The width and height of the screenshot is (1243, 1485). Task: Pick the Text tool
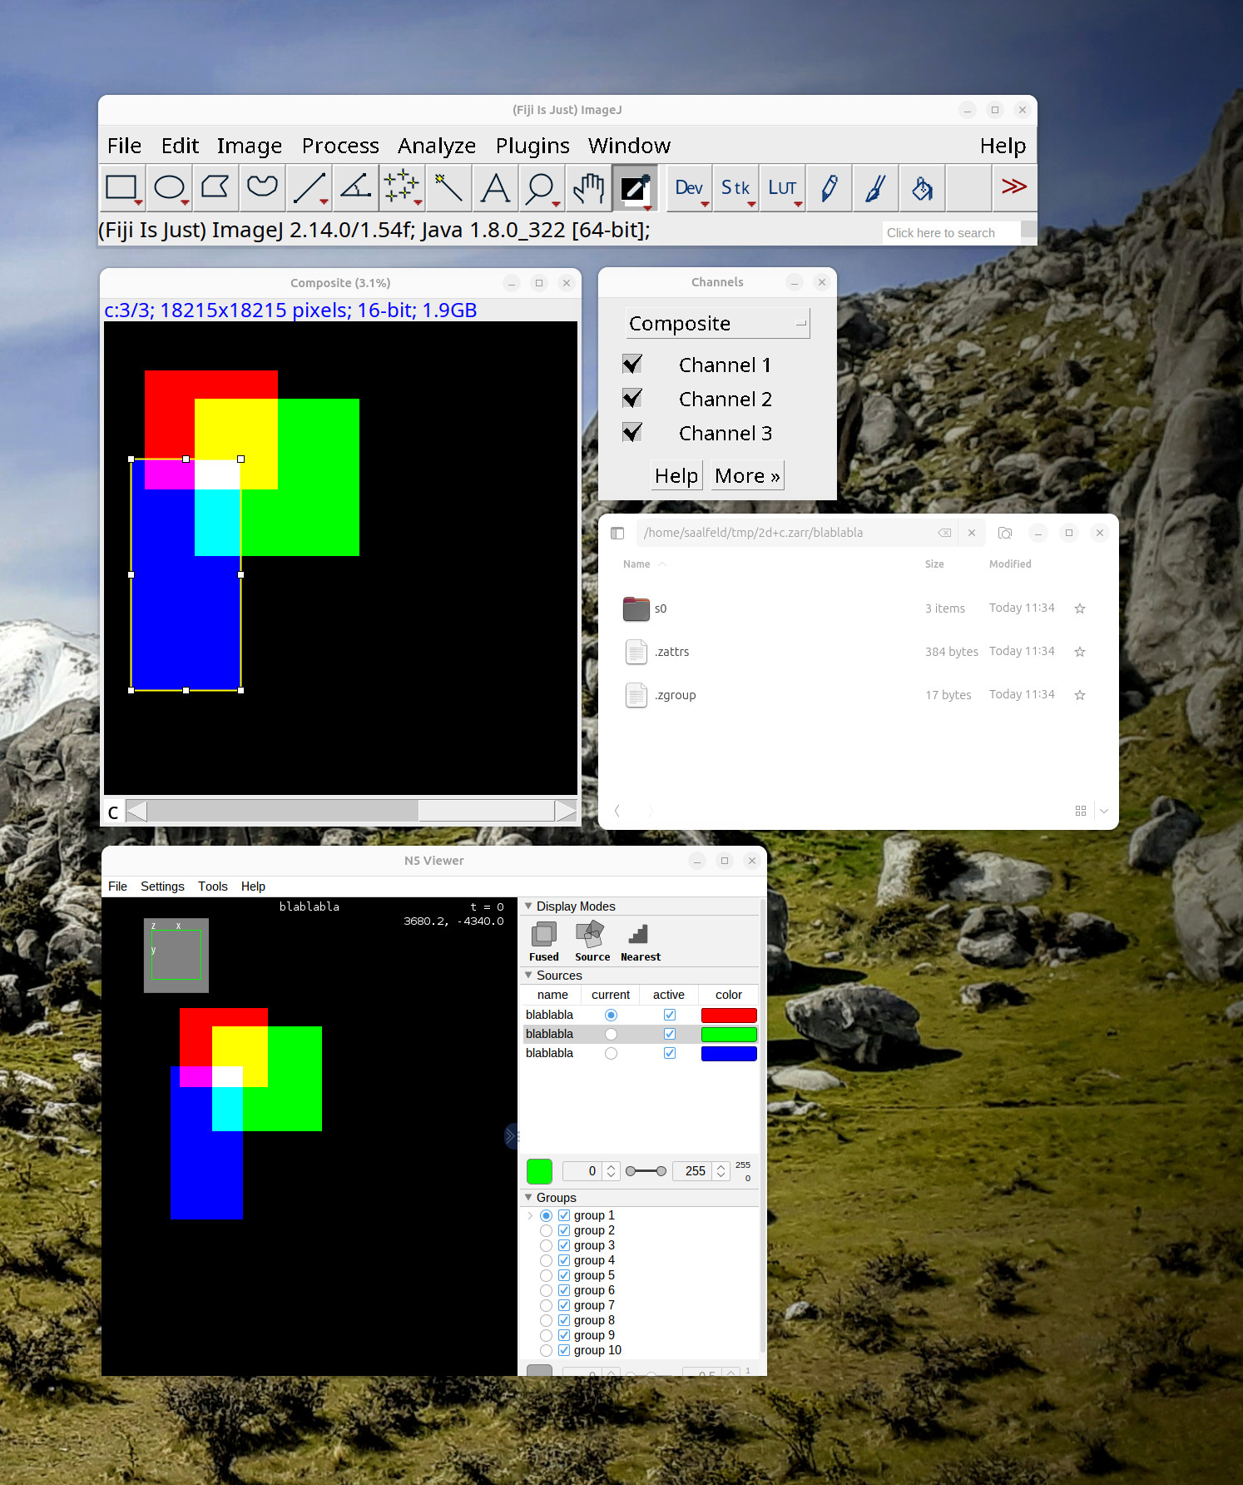click(495, 187)
